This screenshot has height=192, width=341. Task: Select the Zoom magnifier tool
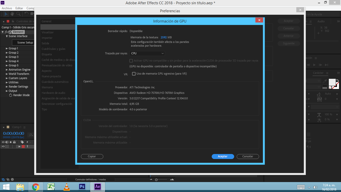(x=18, y=14)
